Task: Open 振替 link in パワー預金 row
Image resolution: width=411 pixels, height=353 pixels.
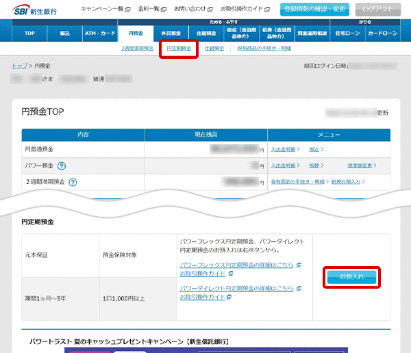Action: [x=314, y=166]
